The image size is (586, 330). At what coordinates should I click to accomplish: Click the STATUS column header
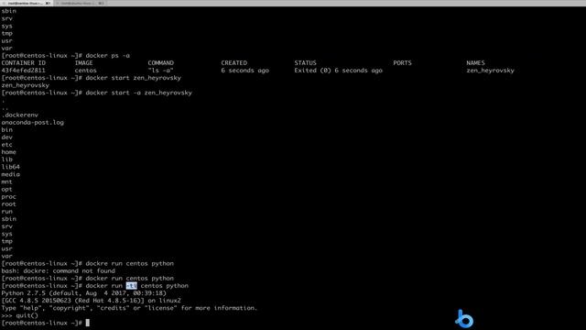point(305,63)
